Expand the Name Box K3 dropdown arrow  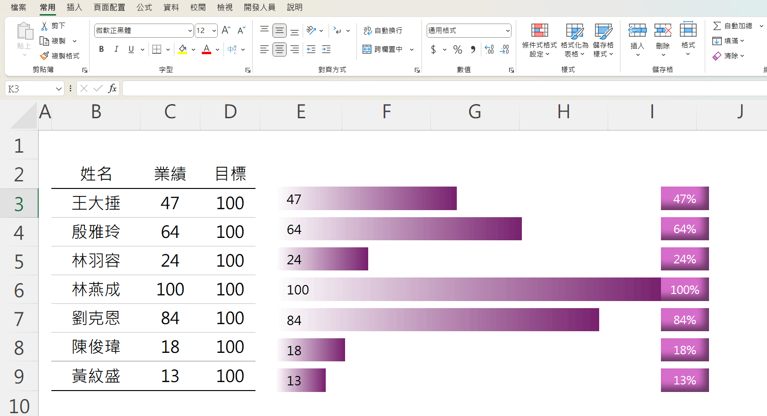[58, 89]
